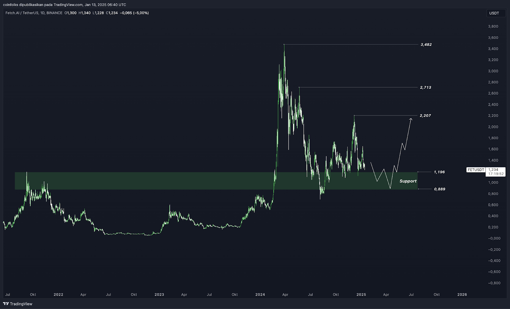Screen dimensions: 510x309
Task: Click the −0,600 negative price axis tick
Action: (x=494, y=272)
